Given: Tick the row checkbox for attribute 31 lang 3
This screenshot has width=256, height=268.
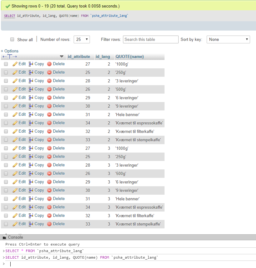Looking at the screenshot, I should point(6,199).
